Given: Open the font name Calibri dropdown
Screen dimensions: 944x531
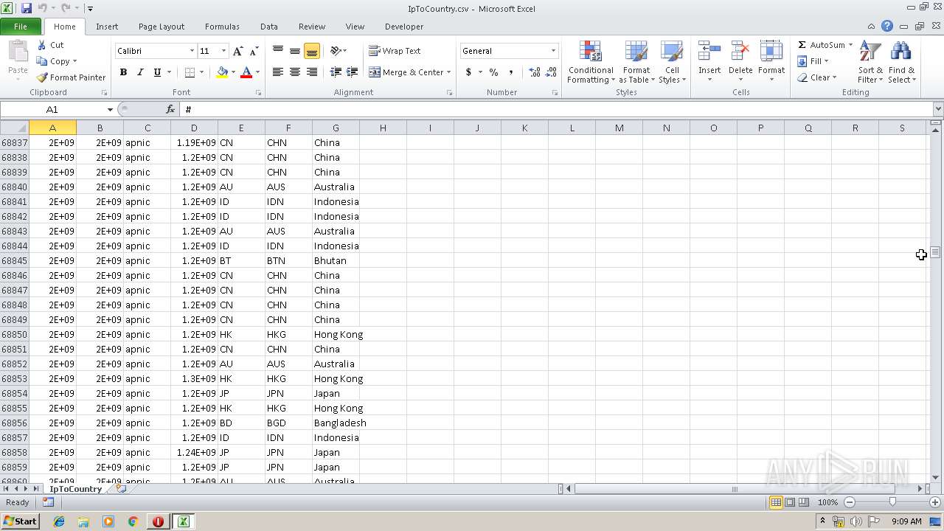Looking at the screenshot, I should click(192, 51).
